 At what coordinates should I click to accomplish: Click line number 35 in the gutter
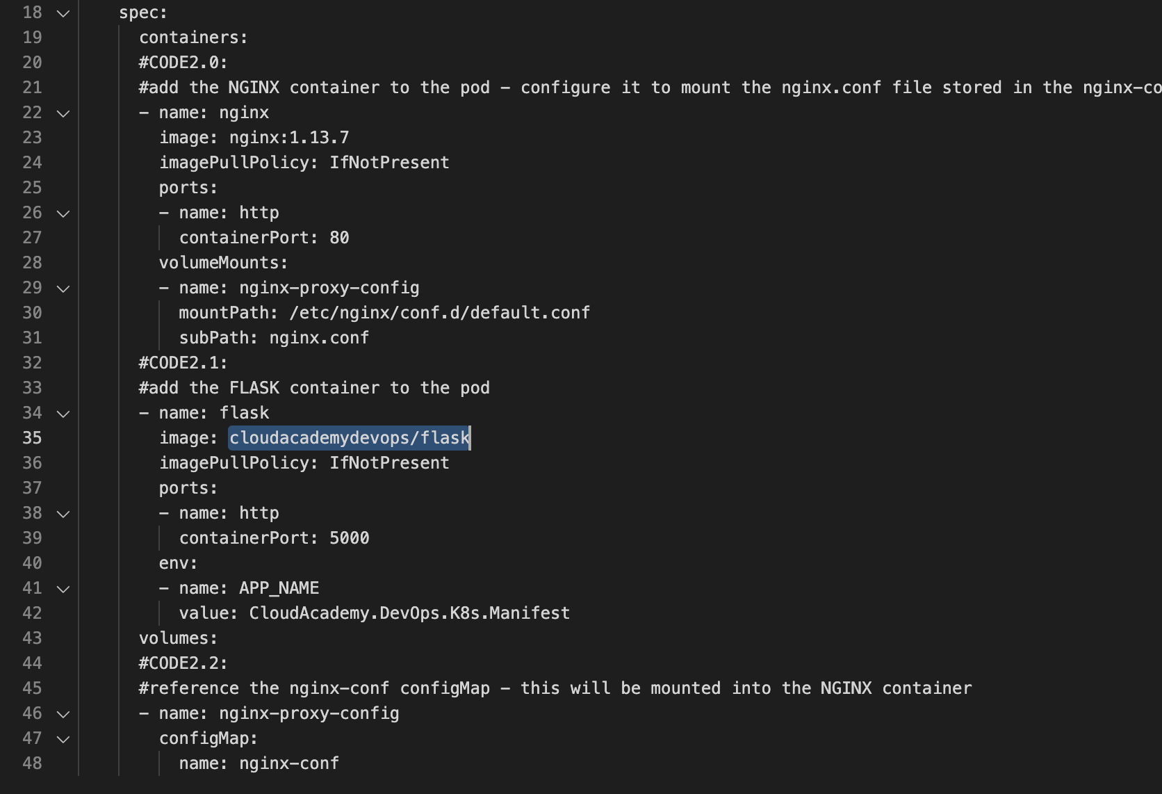[32, 438]
